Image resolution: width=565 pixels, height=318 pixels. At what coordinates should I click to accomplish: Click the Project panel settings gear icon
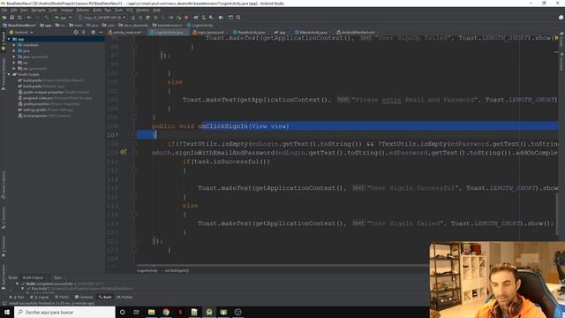pyautogui.click(x=93, y=32)
